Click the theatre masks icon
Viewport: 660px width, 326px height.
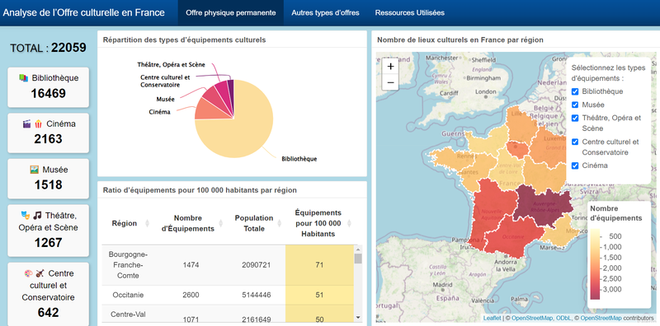point(26,215)
